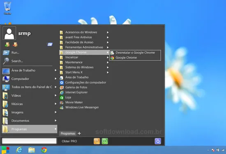Click the Documentos folder icon

coord(5,121)
